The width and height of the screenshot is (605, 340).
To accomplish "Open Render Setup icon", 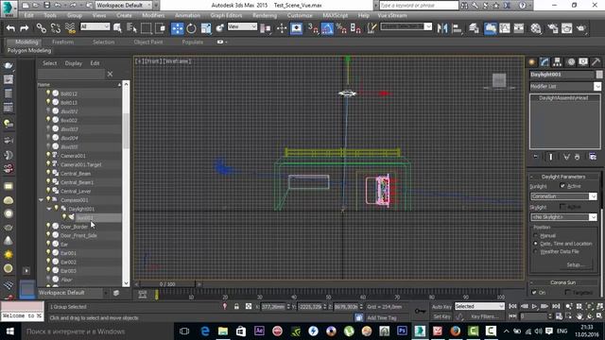I will point(552,28).
